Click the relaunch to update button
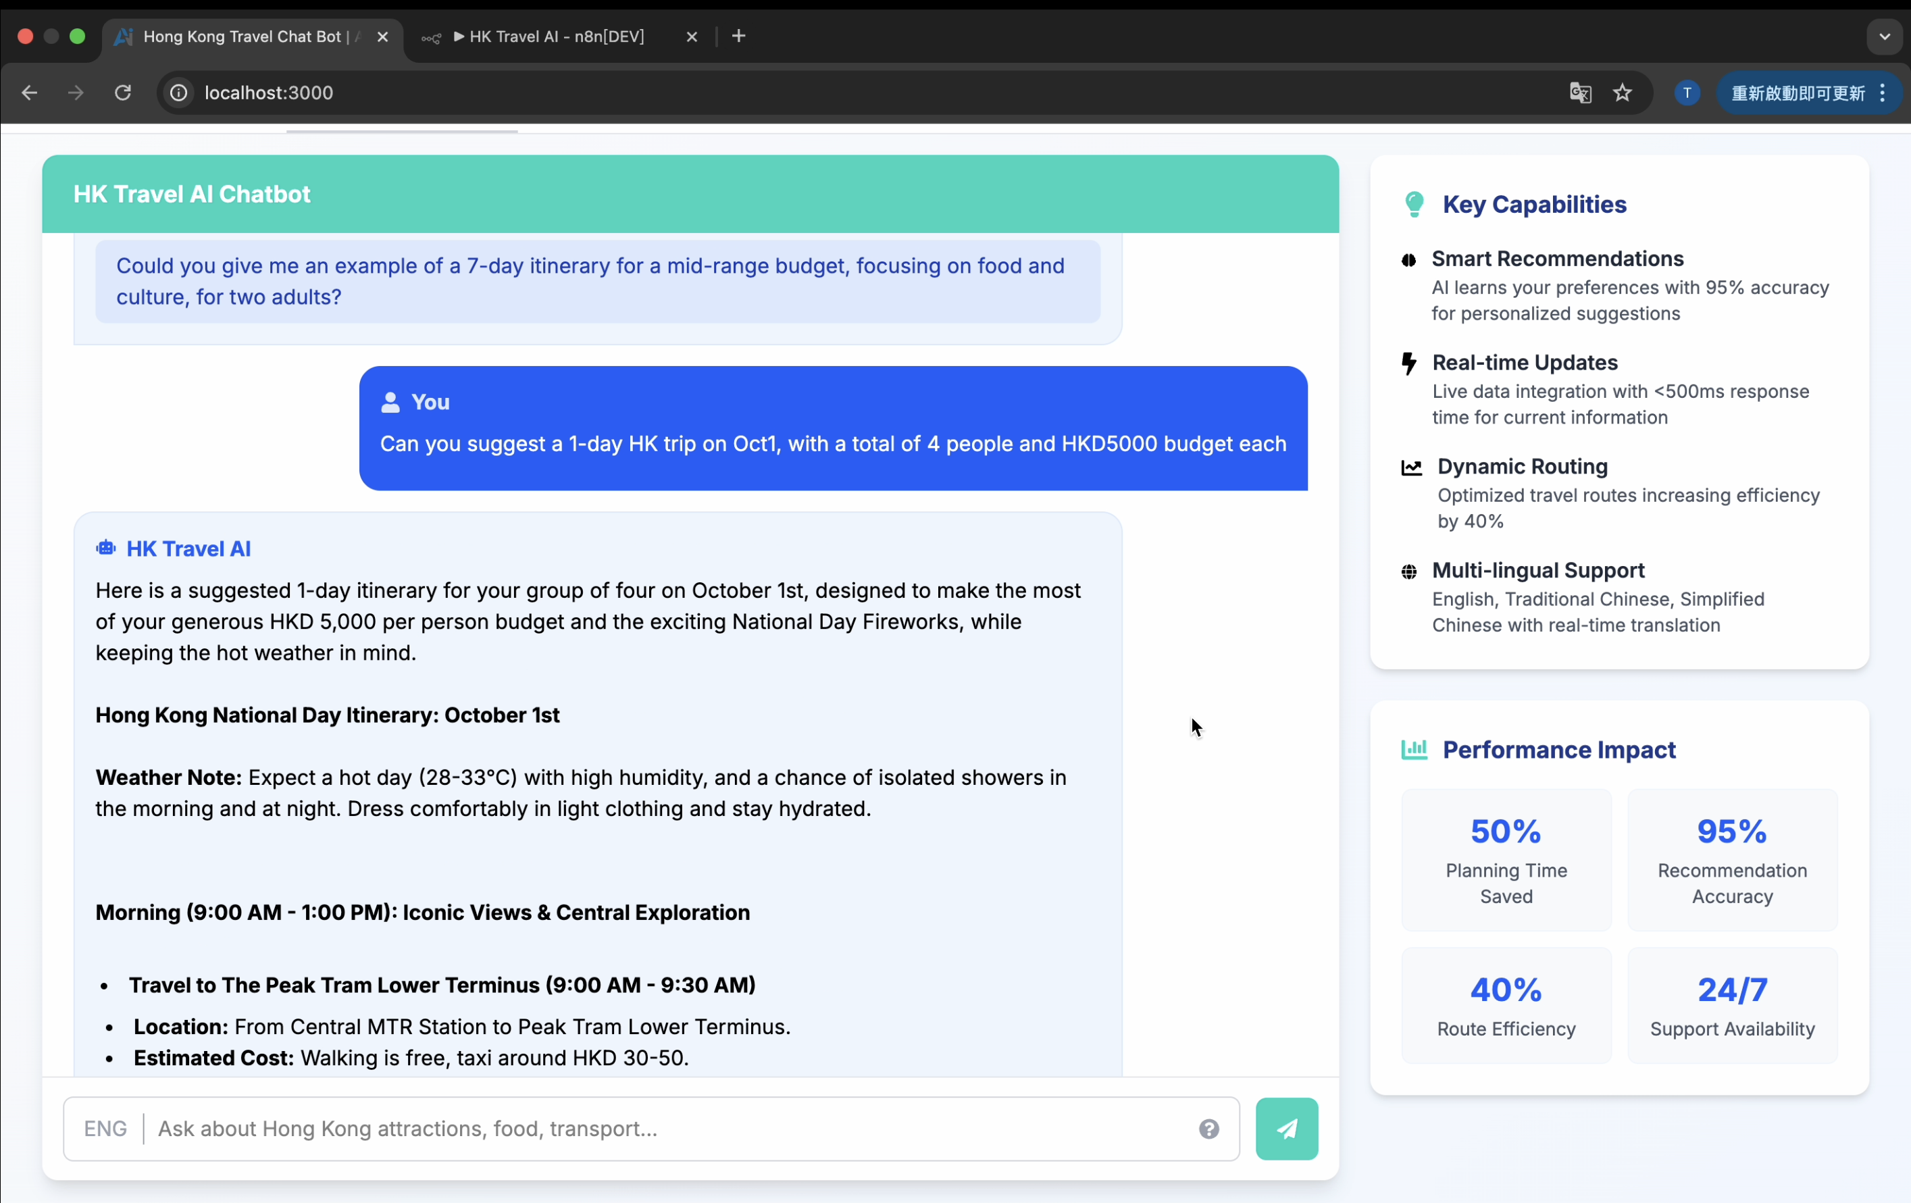This screenshot has width=1911, height=1203. [x=1797, y=93]
